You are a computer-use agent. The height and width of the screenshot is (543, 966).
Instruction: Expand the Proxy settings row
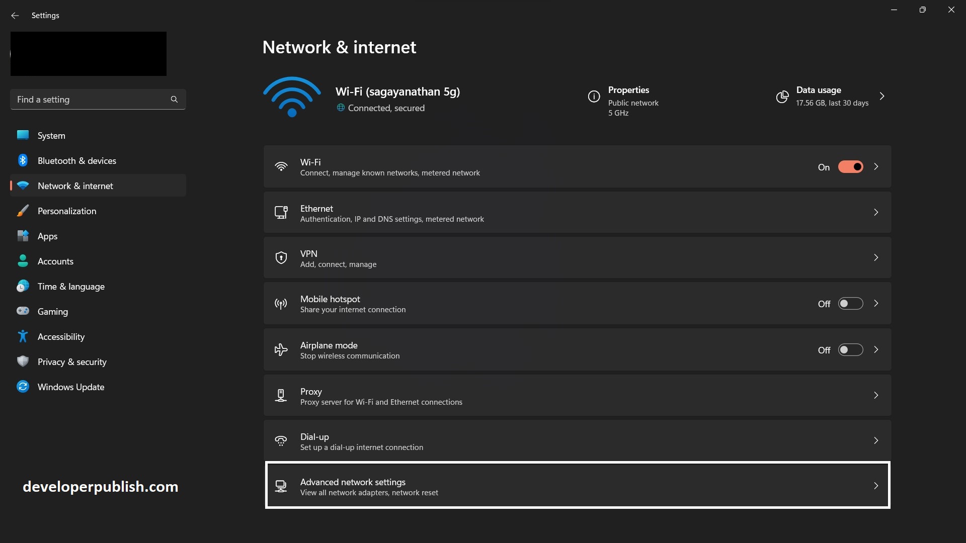click(x=876, y=395)
